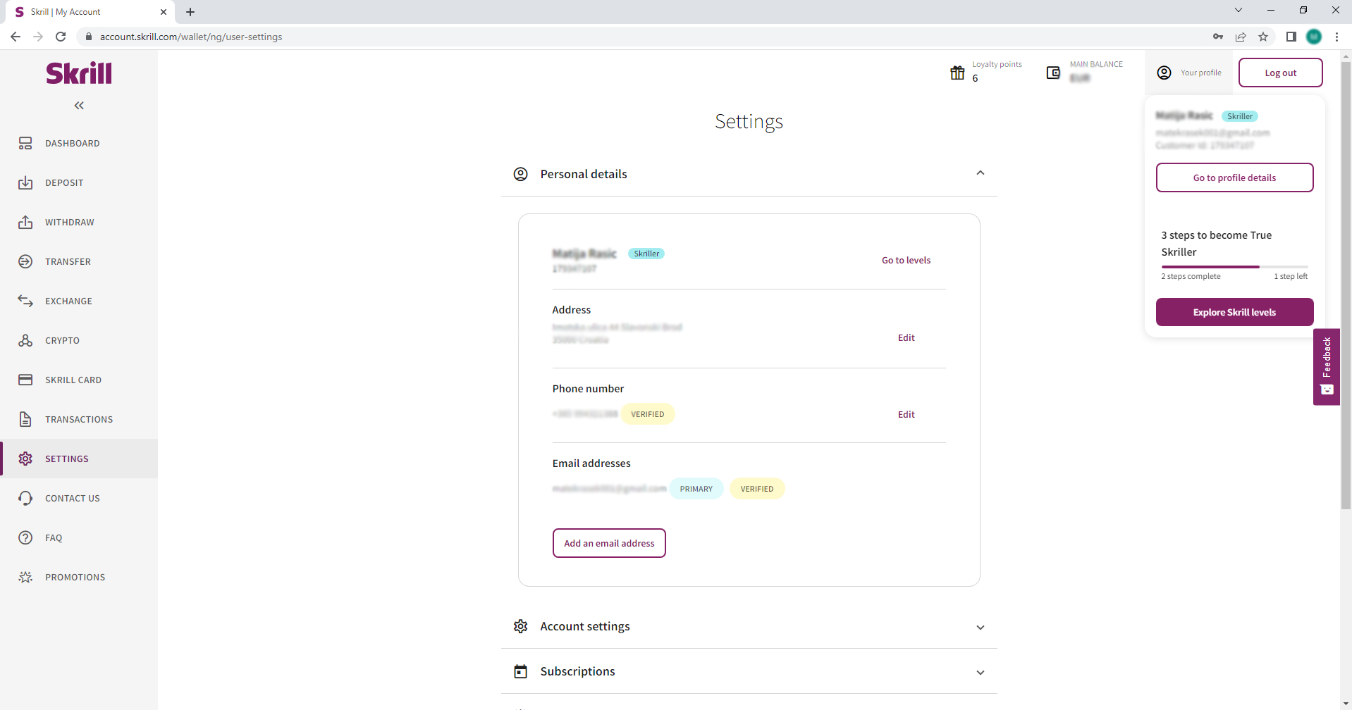Click the Settings gear icon in the sidebar
1352x710 pixels.
[25, 459]
